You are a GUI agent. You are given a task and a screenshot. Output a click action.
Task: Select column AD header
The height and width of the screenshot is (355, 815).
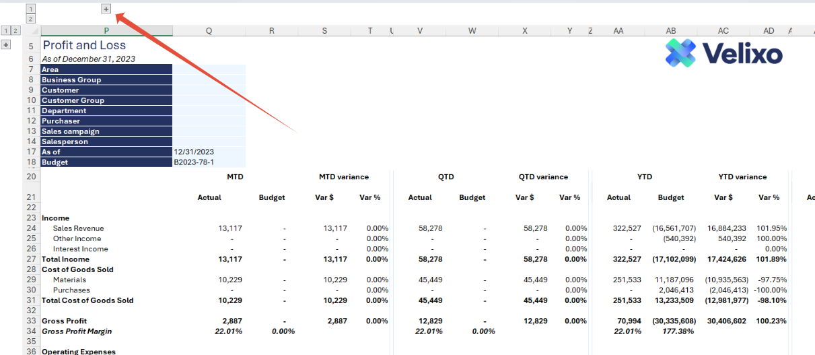tap(769, 30)
